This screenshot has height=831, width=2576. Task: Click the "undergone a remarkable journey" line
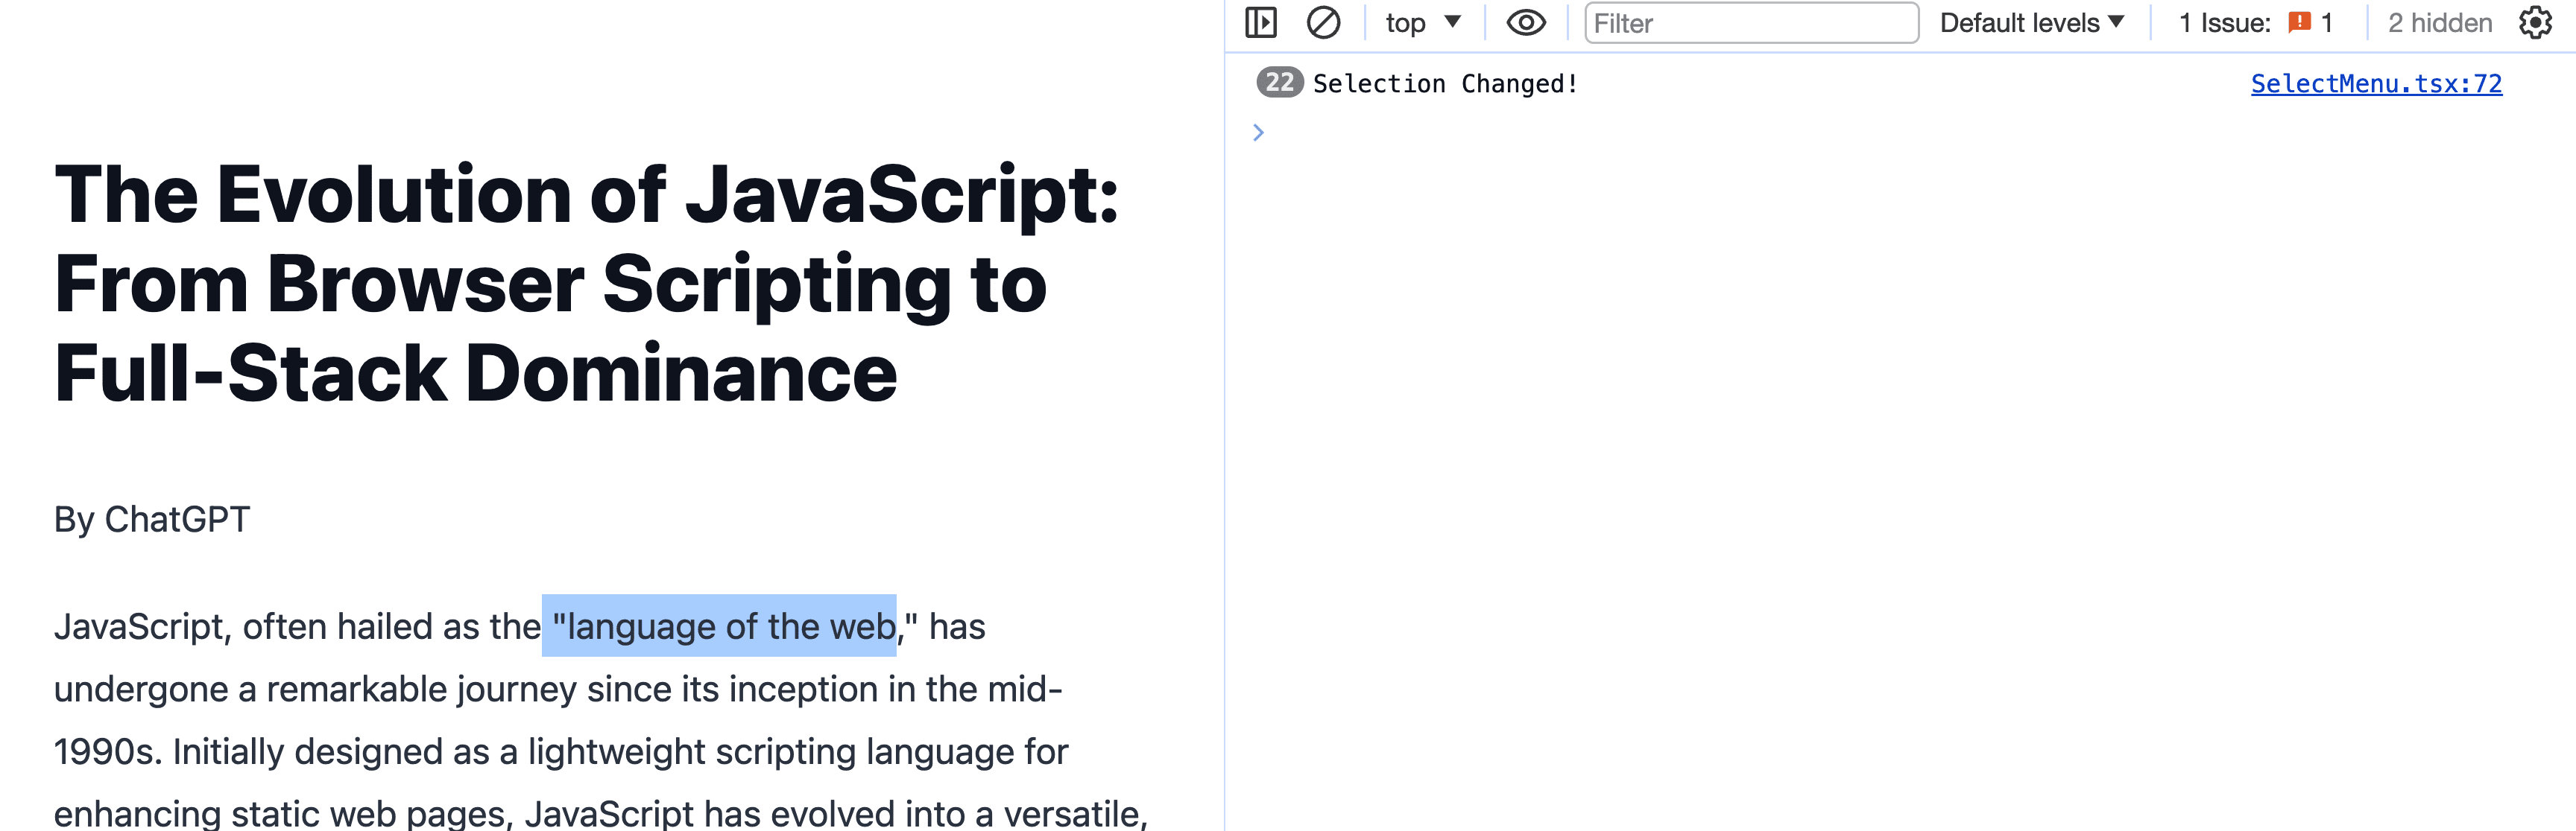point(558,690)
